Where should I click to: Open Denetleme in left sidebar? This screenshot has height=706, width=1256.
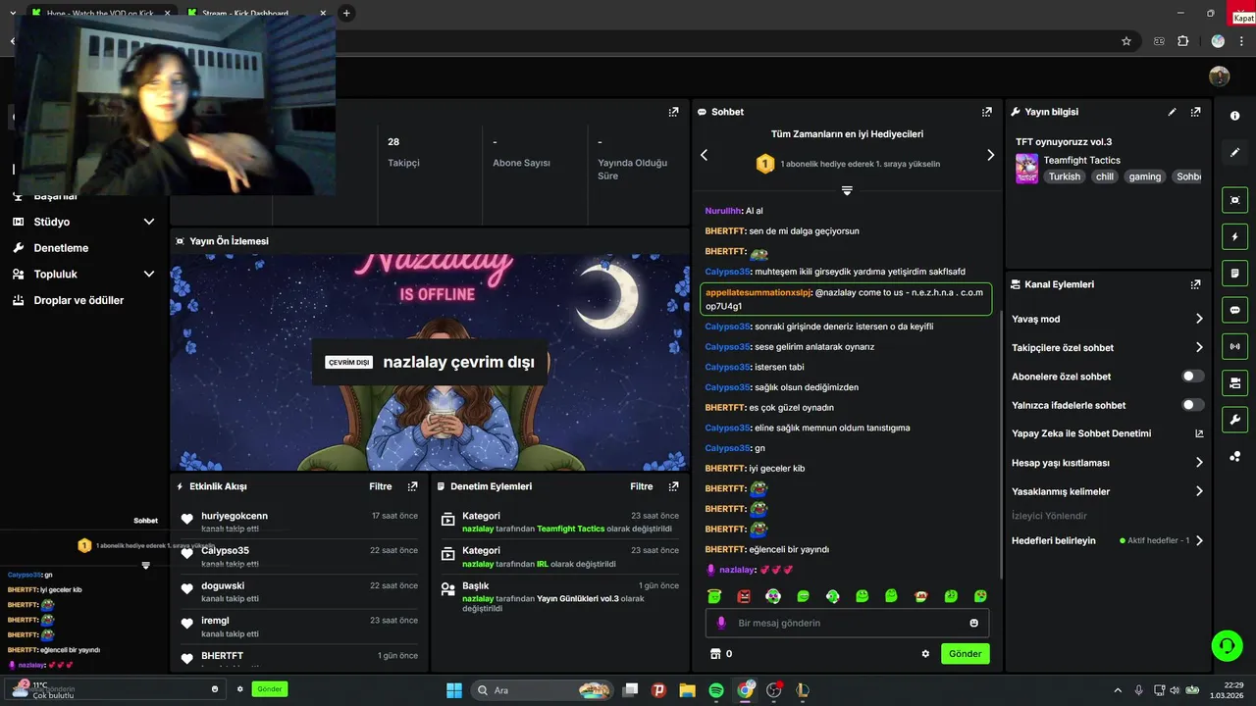(61, 248)
